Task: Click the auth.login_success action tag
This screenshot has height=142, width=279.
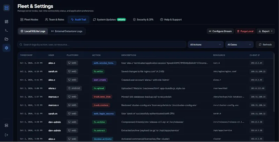Action: [104, 113]
